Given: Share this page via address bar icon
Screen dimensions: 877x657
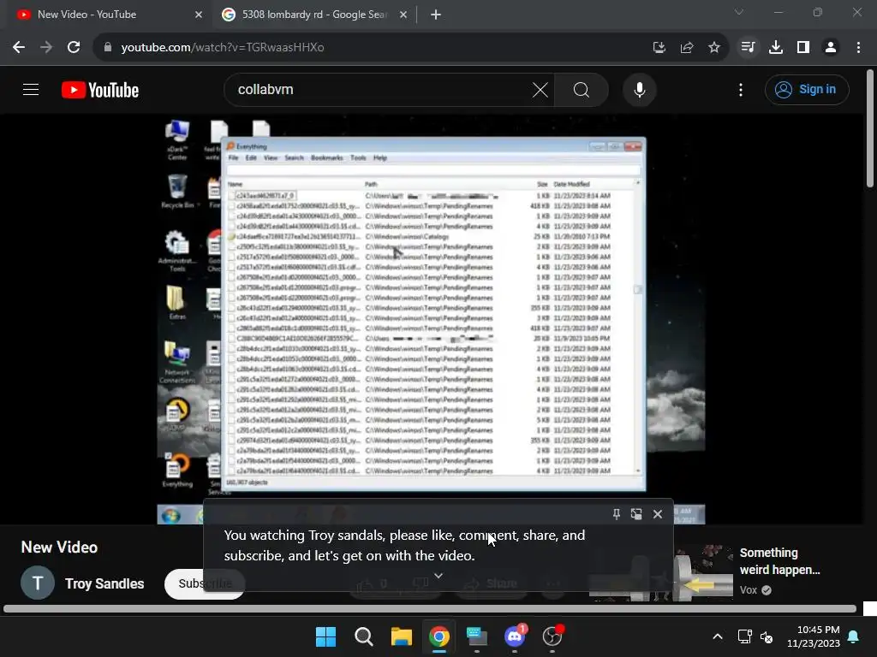Looking at the screenshot, I should pos(687,48).
